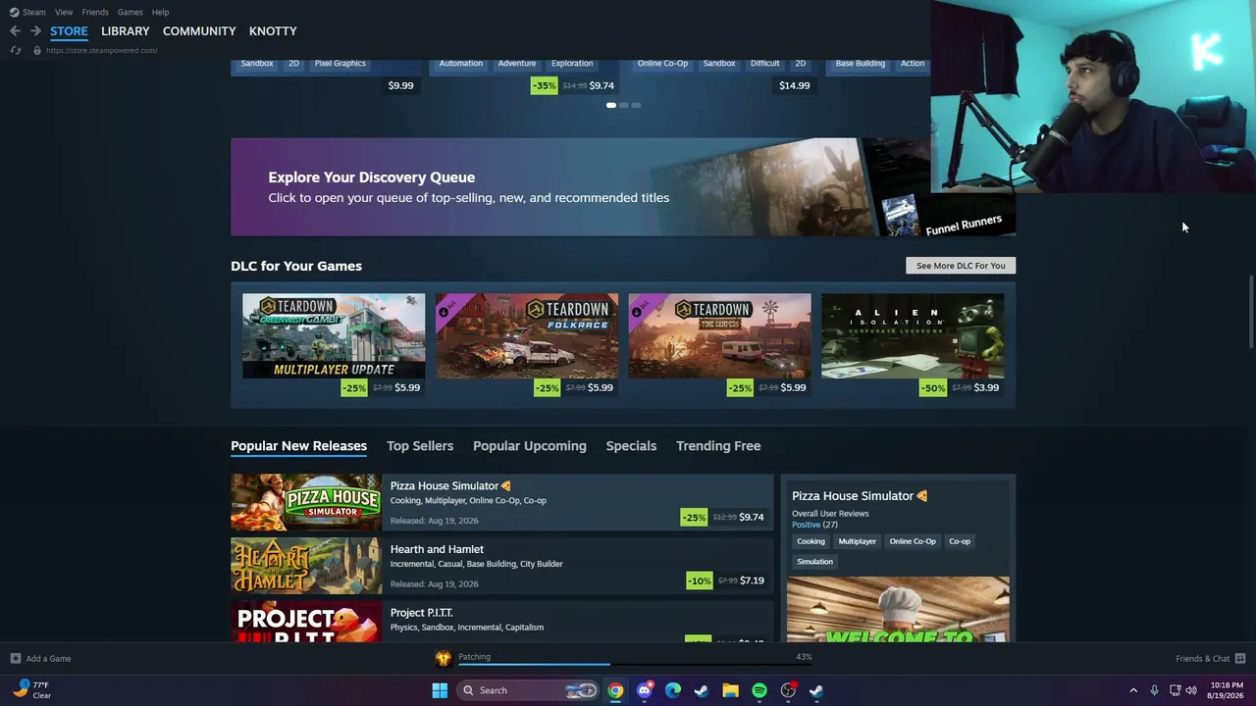Open Alien Isolation Corporate Lockdown DLC thumbnail
Image resolution: width=1256 pixels, height=706 pixels.
(x=913, y=335)
